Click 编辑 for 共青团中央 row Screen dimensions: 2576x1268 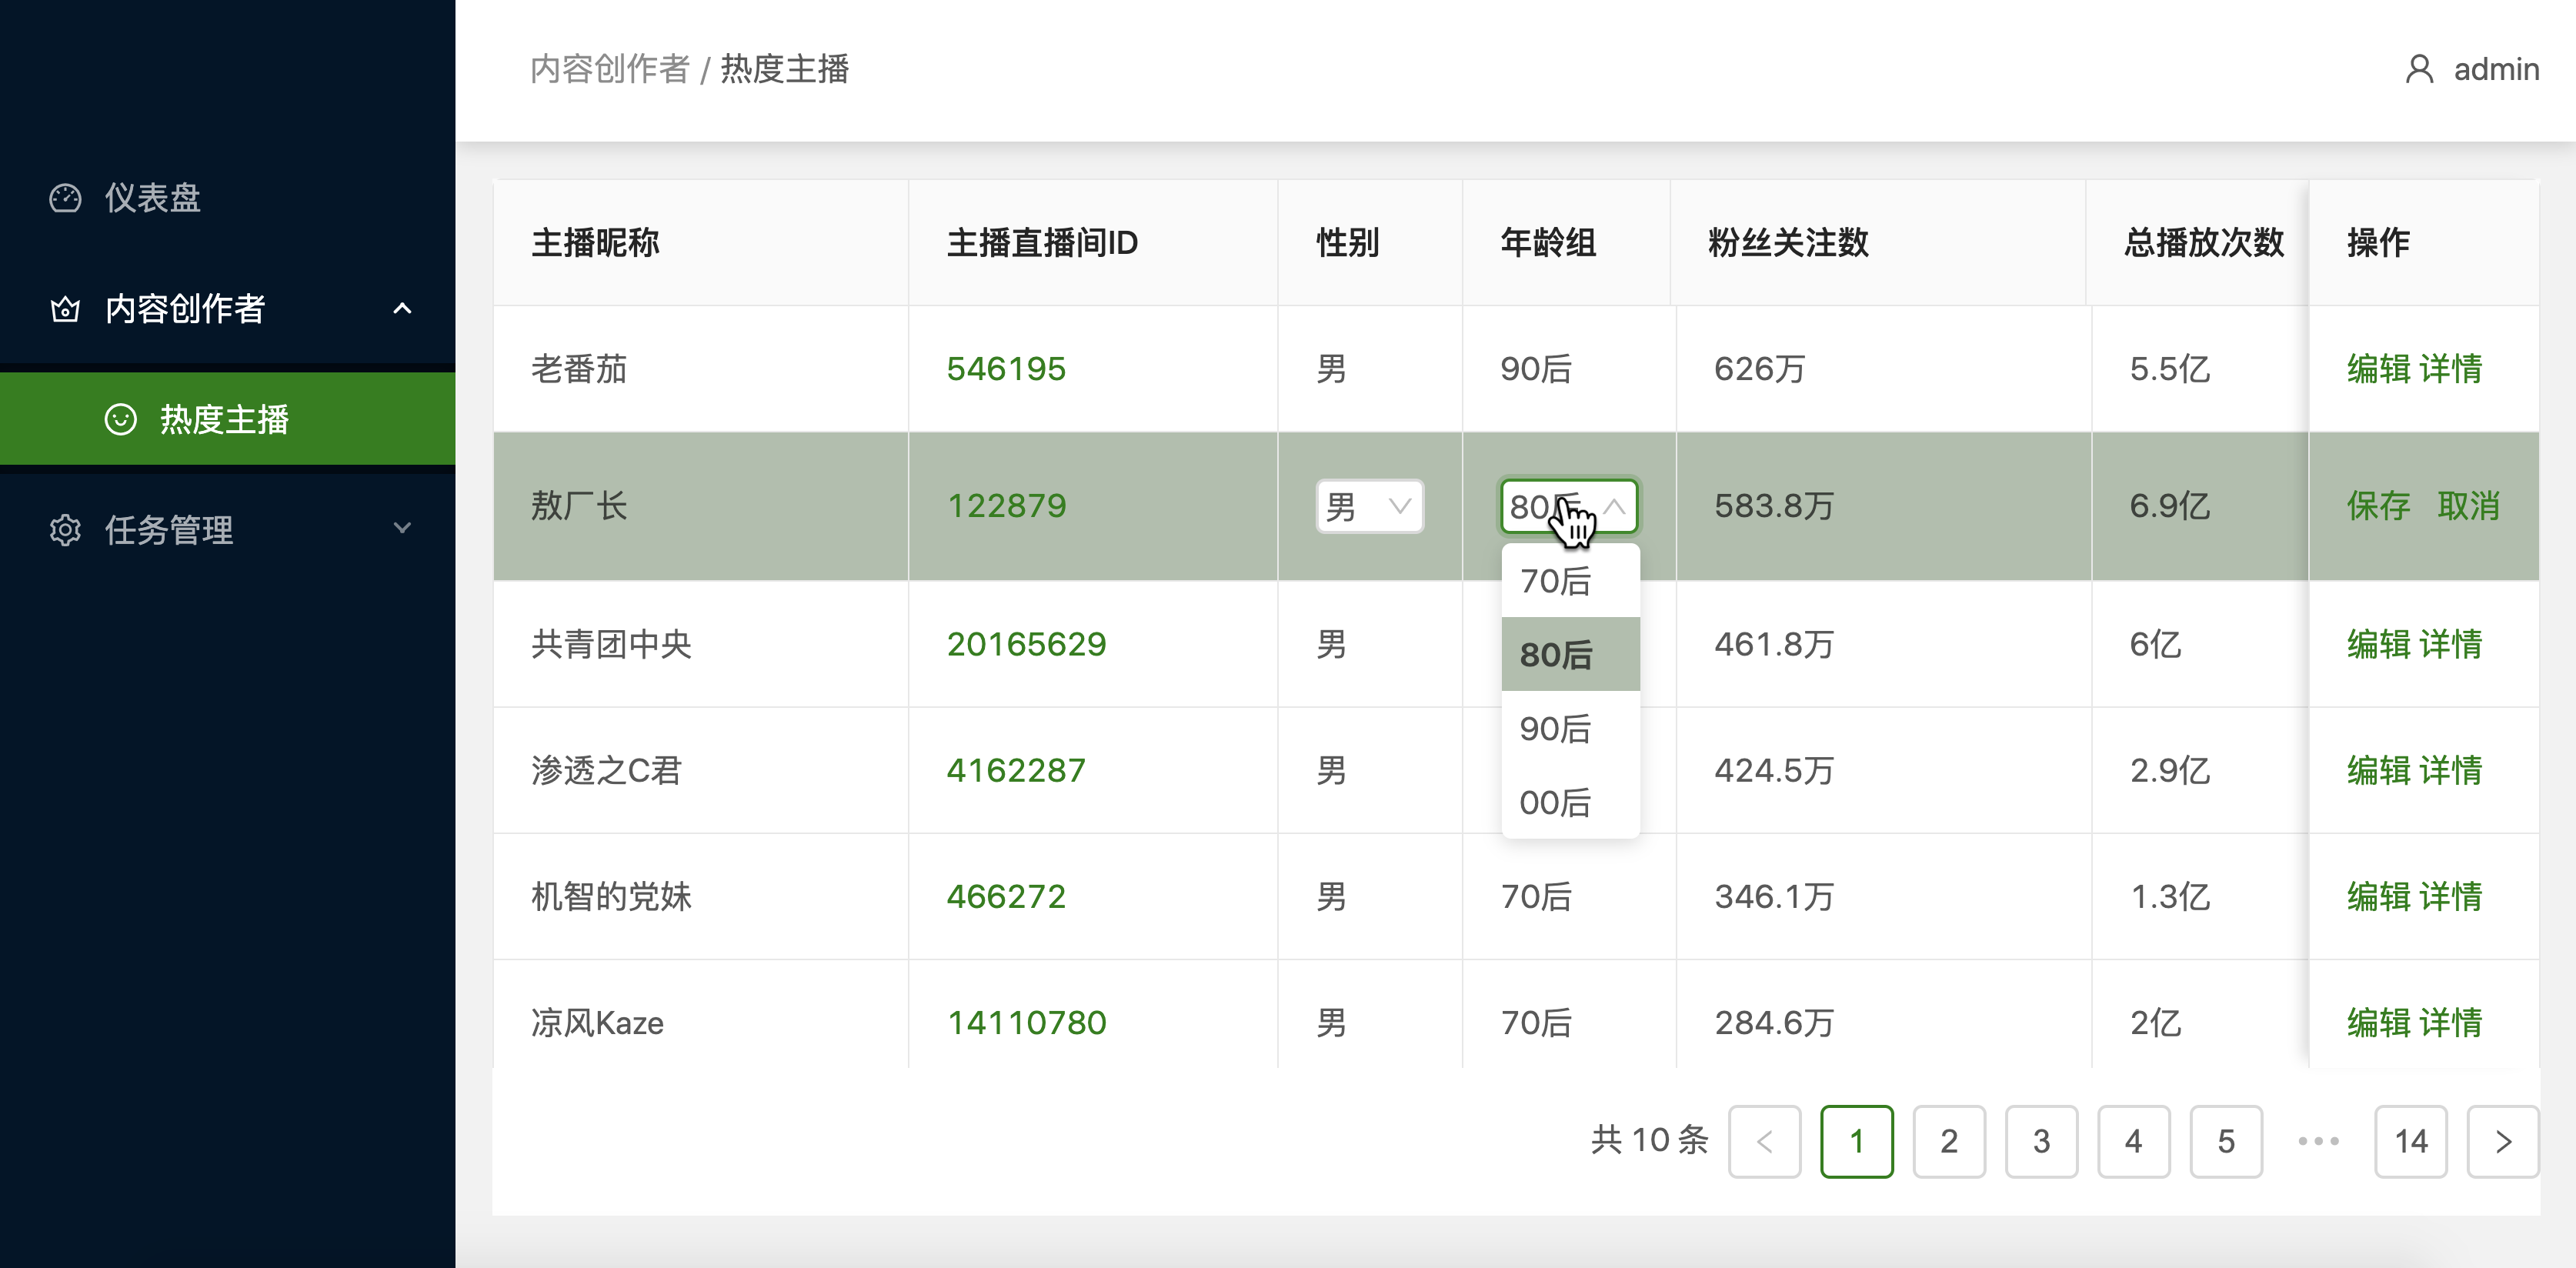pos(2378,644)
